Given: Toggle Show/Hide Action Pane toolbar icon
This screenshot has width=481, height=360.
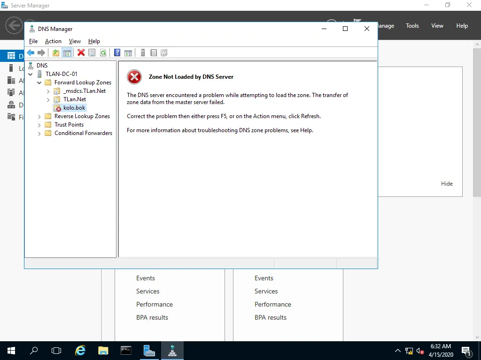Looking at the screenshot, I should [x=128, y=52].
